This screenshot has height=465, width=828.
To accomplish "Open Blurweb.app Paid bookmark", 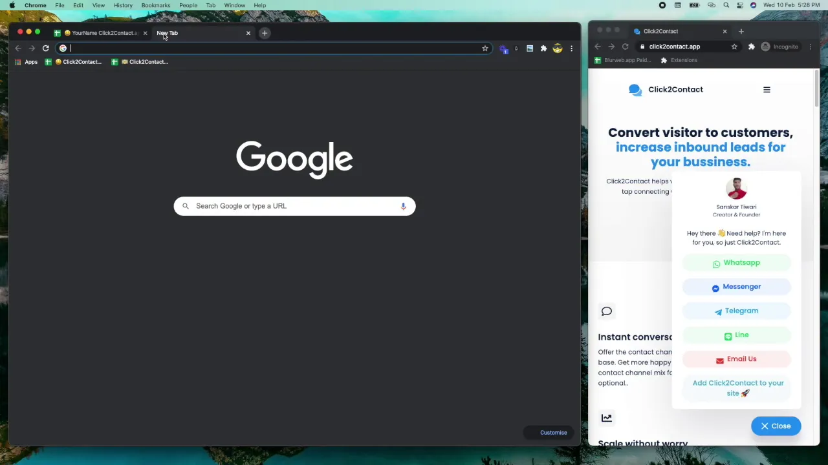I will click(622, 60).
